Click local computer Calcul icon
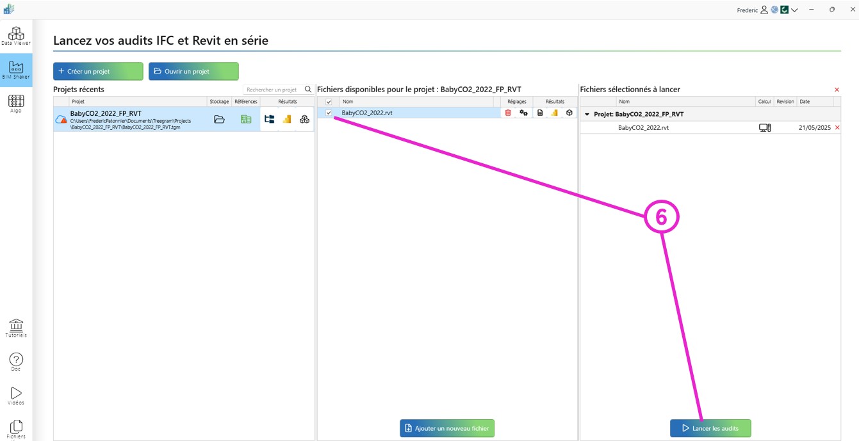The width and height of the screenshot is (859, 441). 764,128
